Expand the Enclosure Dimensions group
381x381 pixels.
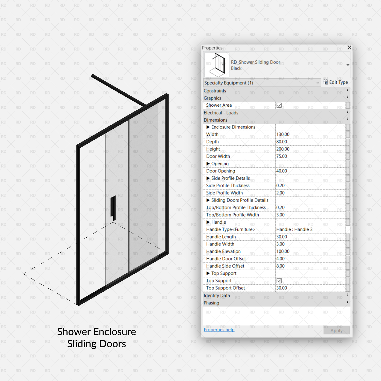208,127
